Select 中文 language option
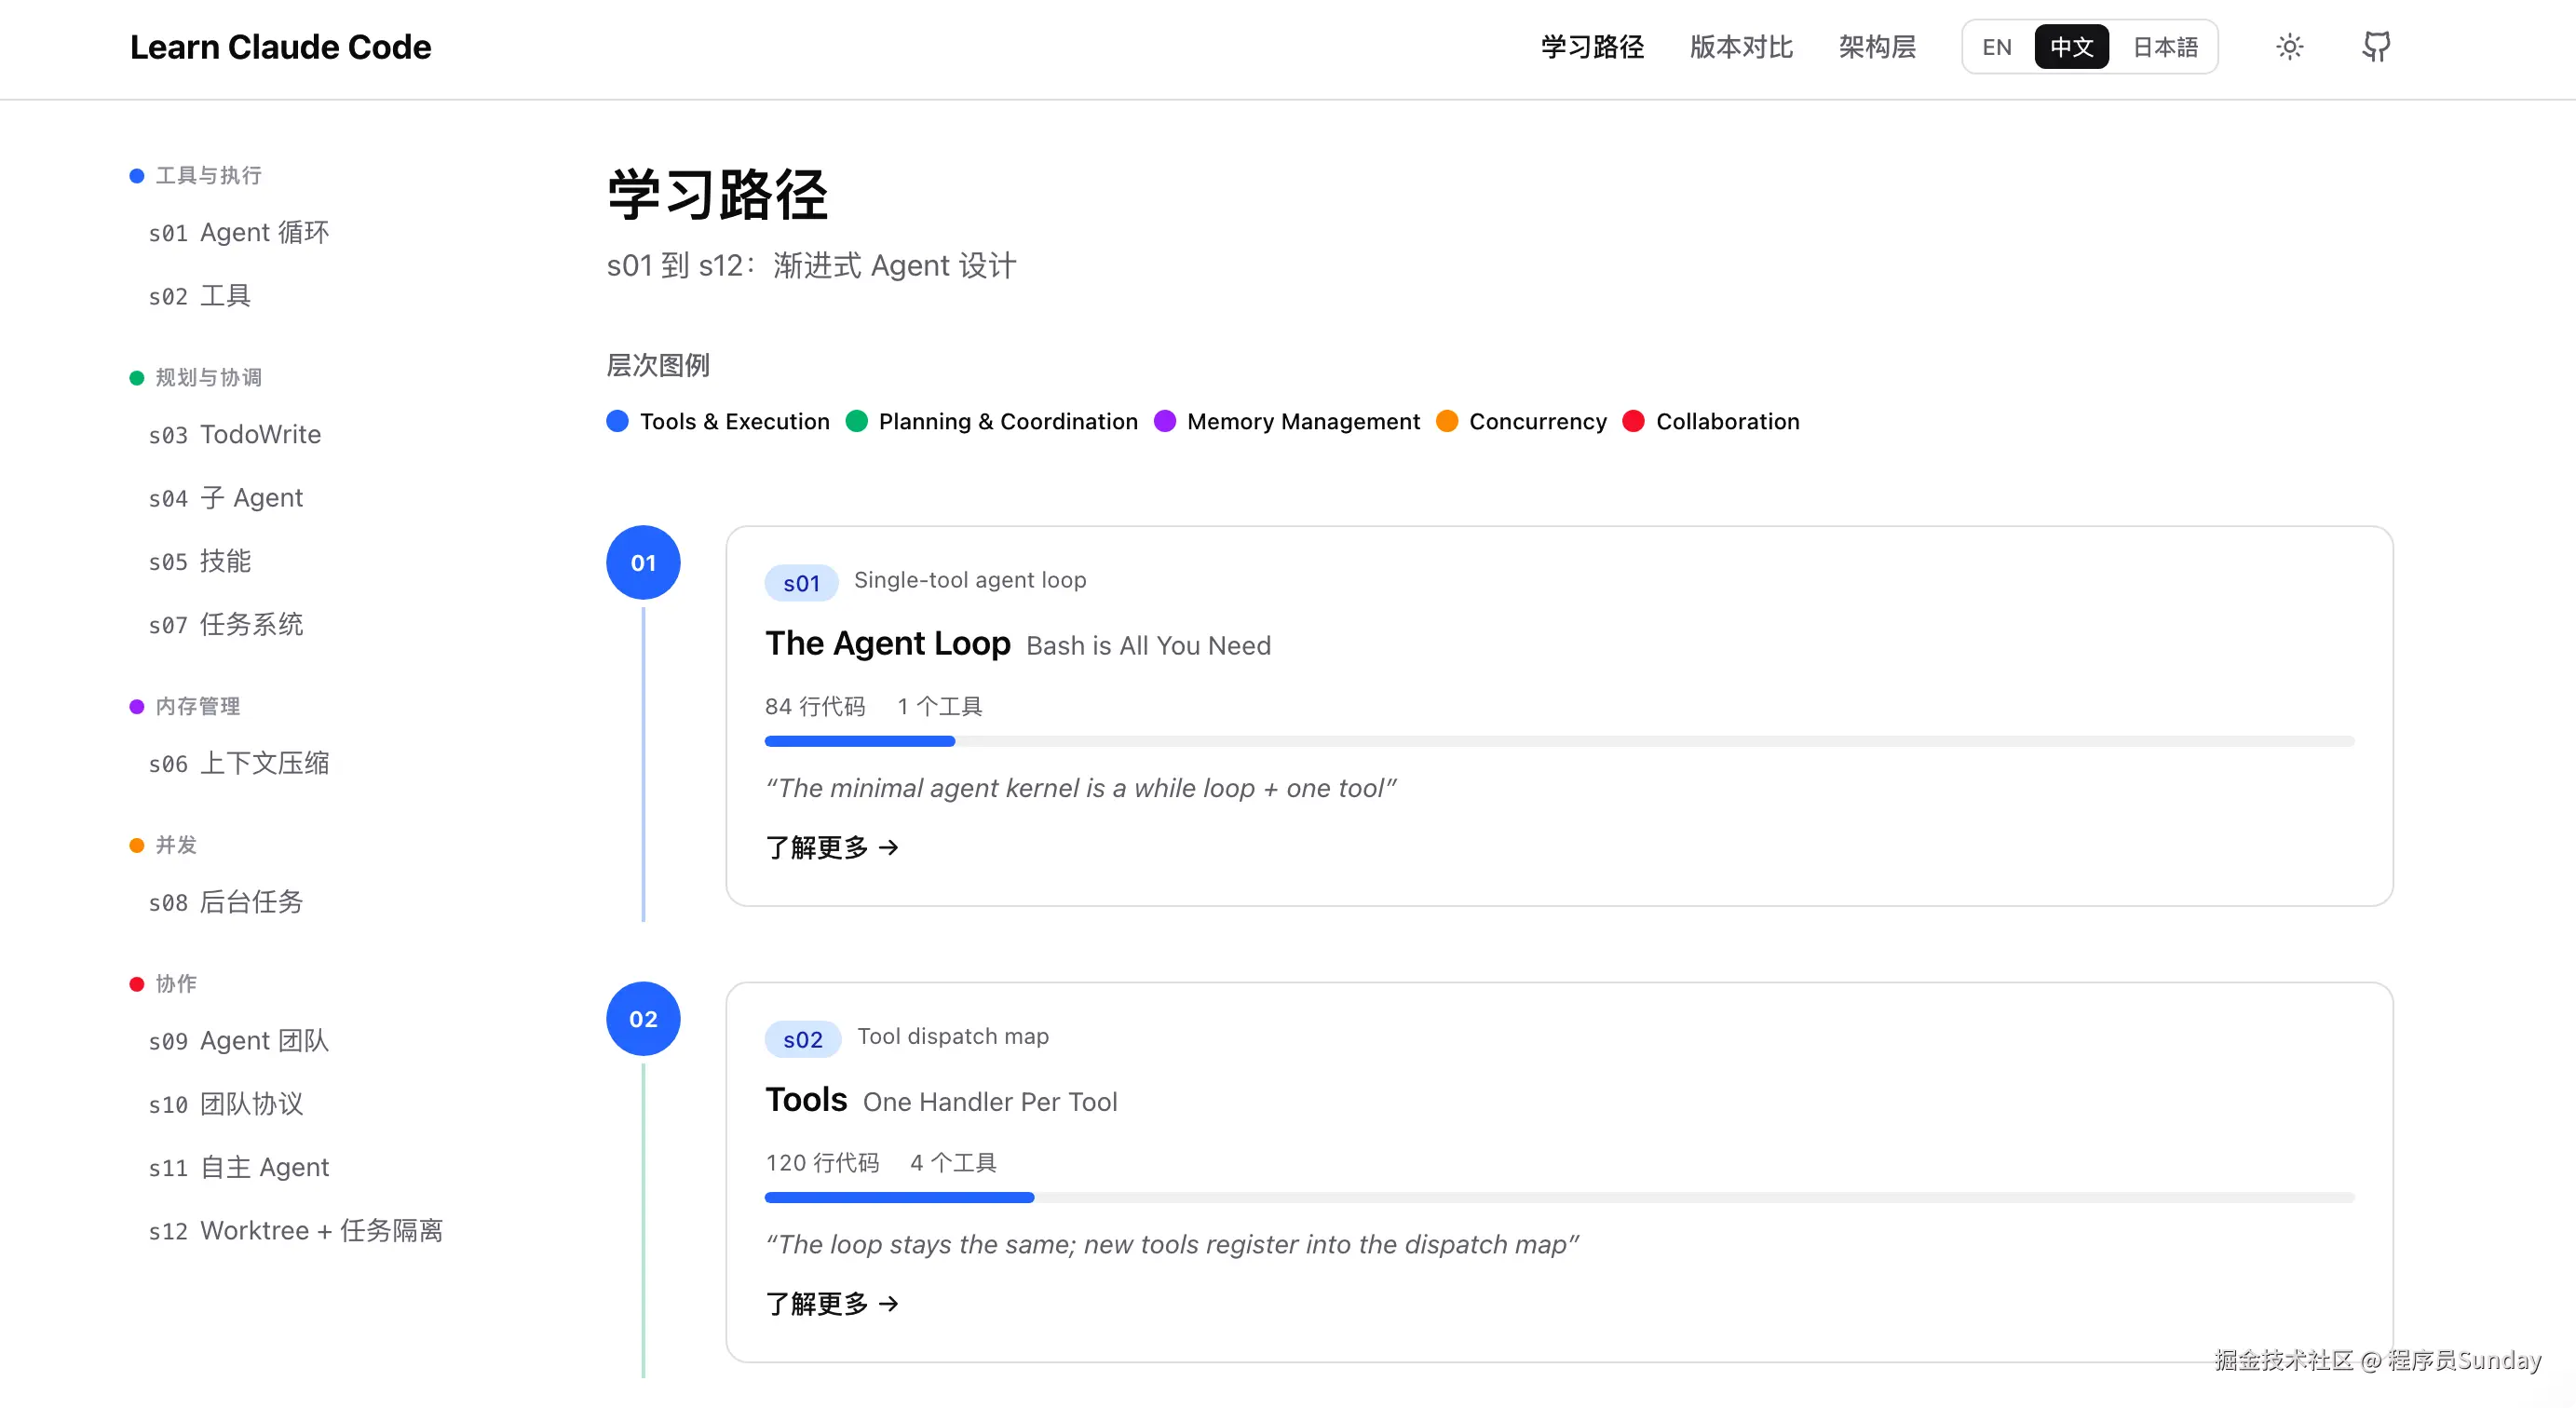 click(2071, 47)
